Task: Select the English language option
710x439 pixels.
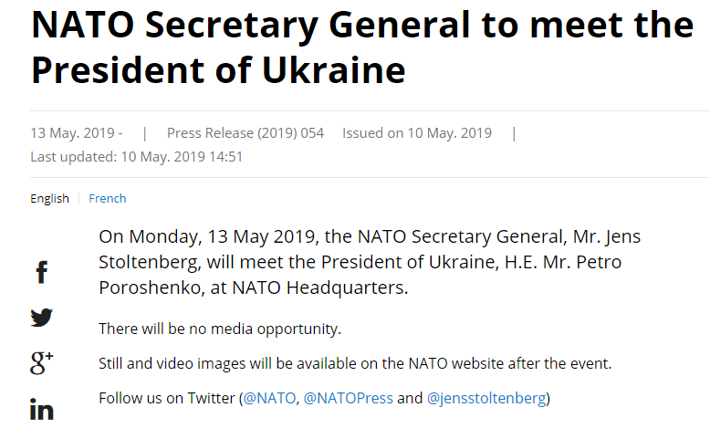Action: click(x=49, y=199)
